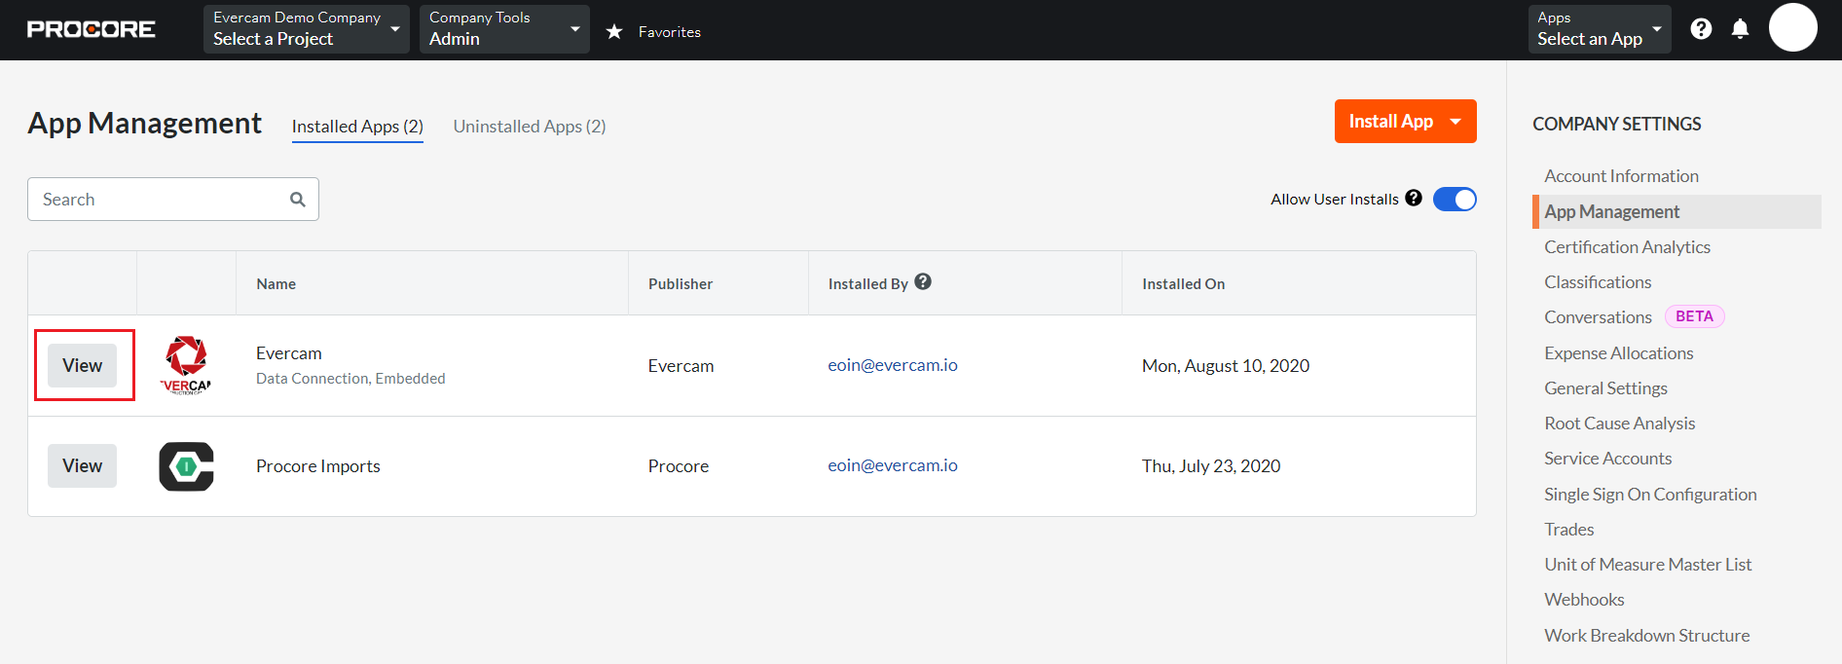The image size is (1842, 664).
Task: Click the Allow User Installs help icon
Action: (x=1414, y=198)
